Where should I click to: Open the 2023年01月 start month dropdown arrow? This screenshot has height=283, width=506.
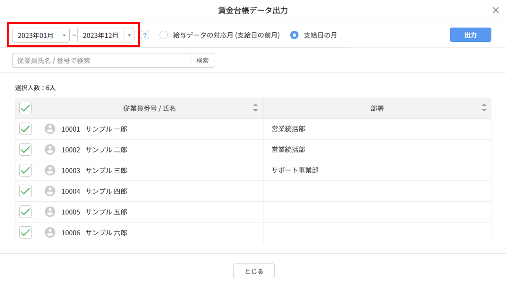click(64, 35)
